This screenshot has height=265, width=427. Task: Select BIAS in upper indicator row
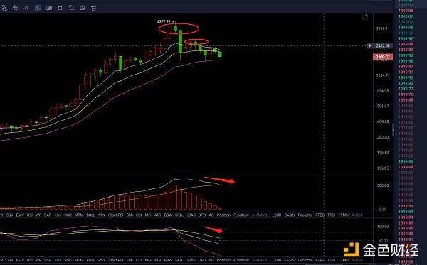(x=191, y=215)
